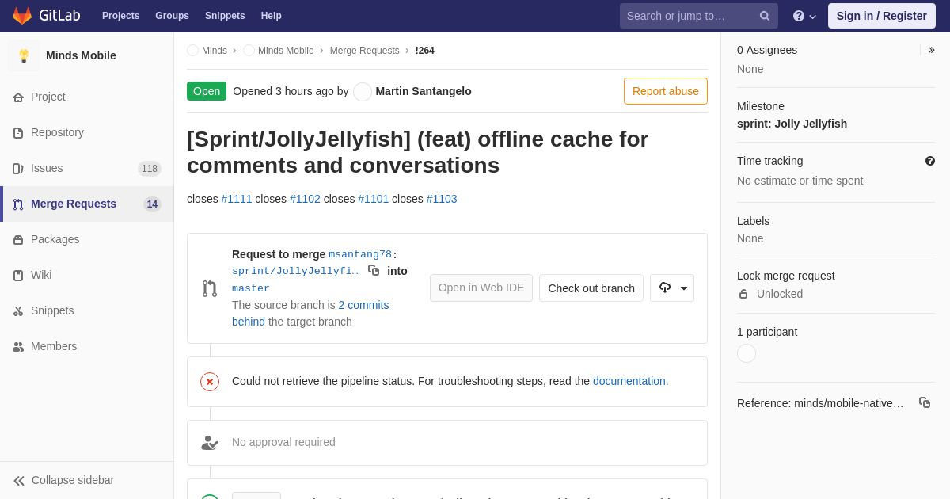Click the search magnifier icon
950x499 pixels.
(765, 16)
